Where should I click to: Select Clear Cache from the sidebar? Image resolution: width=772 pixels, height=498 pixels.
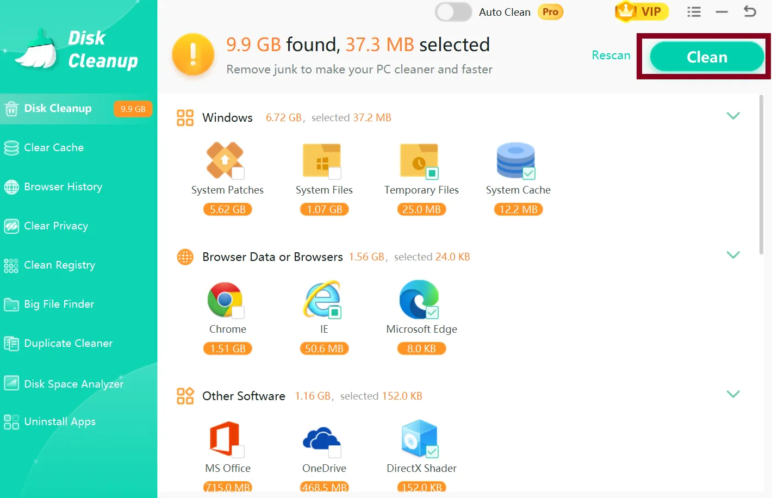point(53,147)
